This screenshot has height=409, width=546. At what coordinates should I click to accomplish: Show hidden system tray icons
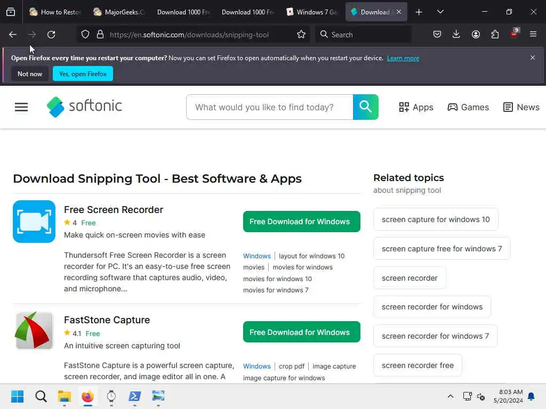tap(450, 396)
